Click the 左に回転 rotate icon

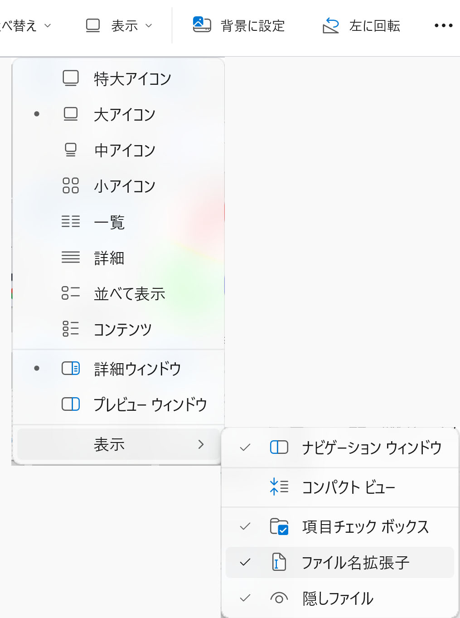point(331,25)
